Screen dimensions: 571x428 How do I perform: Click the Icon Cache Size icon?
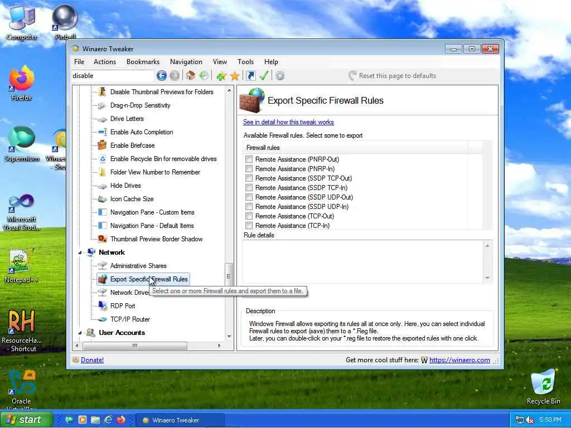(x=103, y=199)
